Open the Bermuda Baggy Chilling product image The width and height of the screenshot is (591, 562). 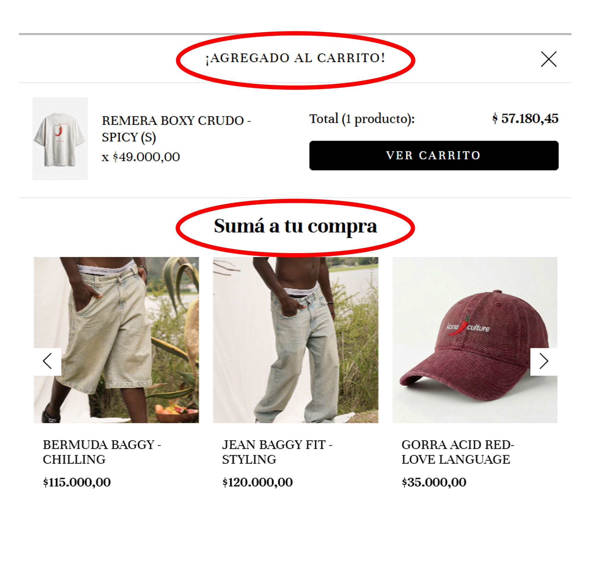point(116,340)
